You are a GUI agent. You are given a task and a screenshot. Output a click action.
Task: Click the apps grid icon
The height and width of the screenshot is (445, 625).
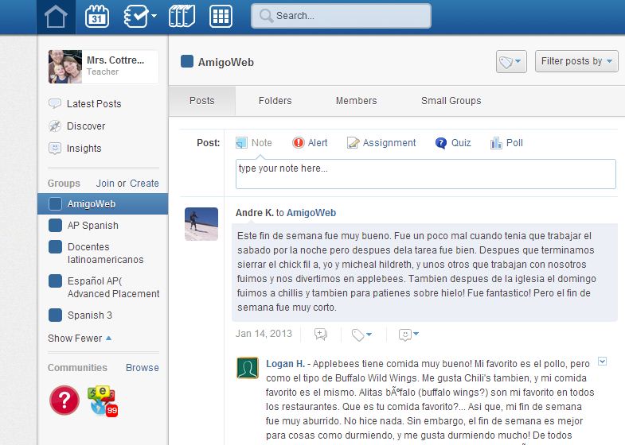pos(221,16)
